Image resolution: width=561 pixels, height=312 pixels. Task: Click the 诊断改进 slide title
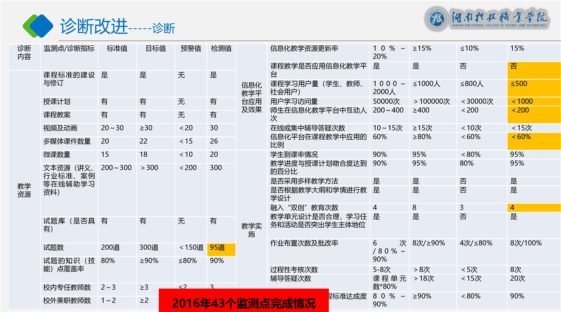(x=94, y=27)
